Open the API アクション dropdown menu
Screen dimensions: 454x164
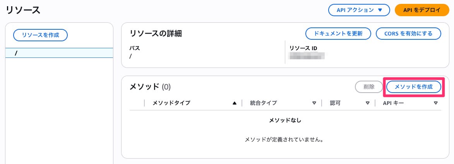358,10
